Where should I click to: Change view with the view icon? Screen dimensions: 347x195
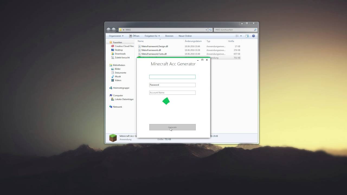click(237, 36)
